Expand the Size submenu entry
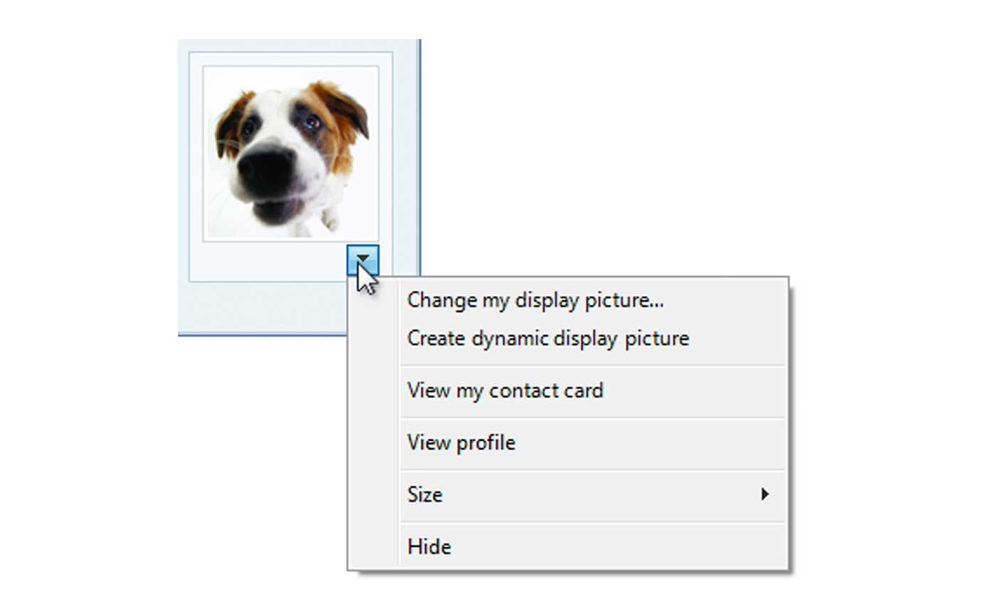The width and height of the screenshot is (985, 613). (425, 495)
